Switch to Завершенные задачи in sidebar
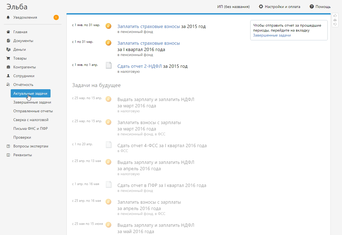 point(32,102)
